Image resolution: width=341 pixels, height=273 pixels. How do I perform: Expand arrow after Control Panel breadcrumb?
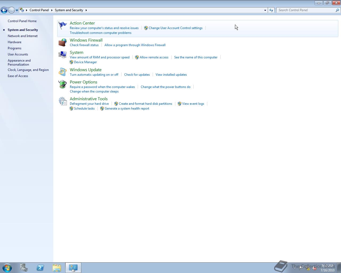point(52,10)
